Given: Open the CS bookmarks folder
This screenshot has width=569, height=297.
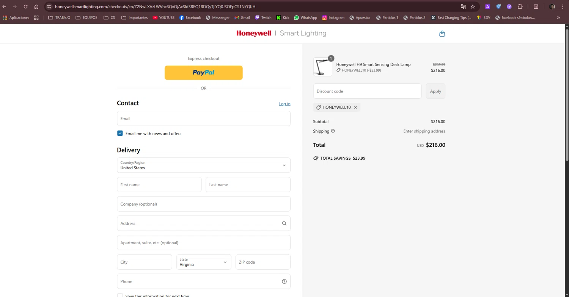Looking at the screenshot, I should [x=109, y=17].
